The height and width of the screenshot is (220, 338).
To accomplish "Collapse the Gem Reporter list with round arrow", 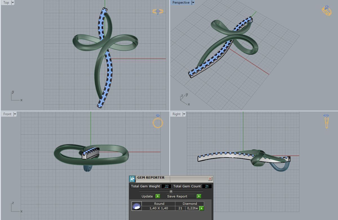I will pyautogui.click(x=171, y=191).
